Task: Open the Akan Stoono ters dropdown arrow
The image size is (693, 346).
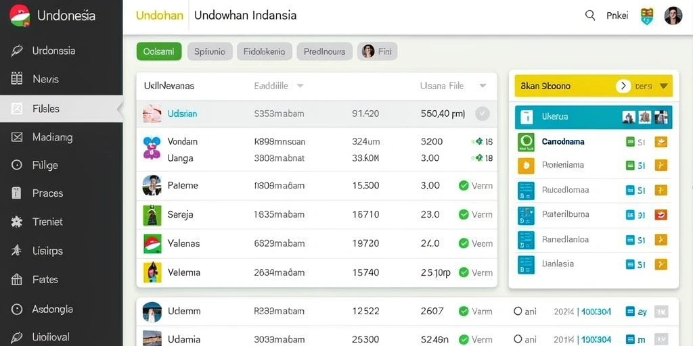Action: (x=663, y=86)
